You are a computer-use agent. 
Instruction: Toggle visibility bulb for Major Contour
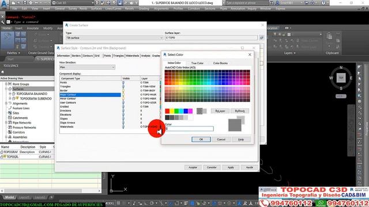click(123, 94)
